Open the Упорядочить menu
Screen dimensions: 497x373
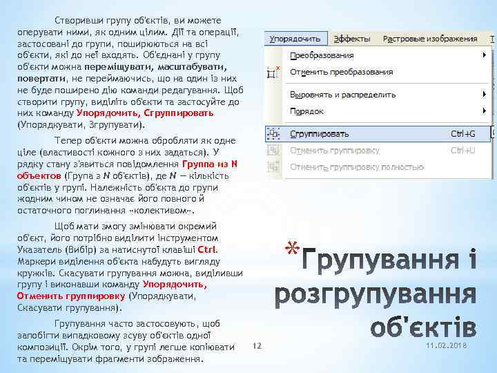click(295, 39)
